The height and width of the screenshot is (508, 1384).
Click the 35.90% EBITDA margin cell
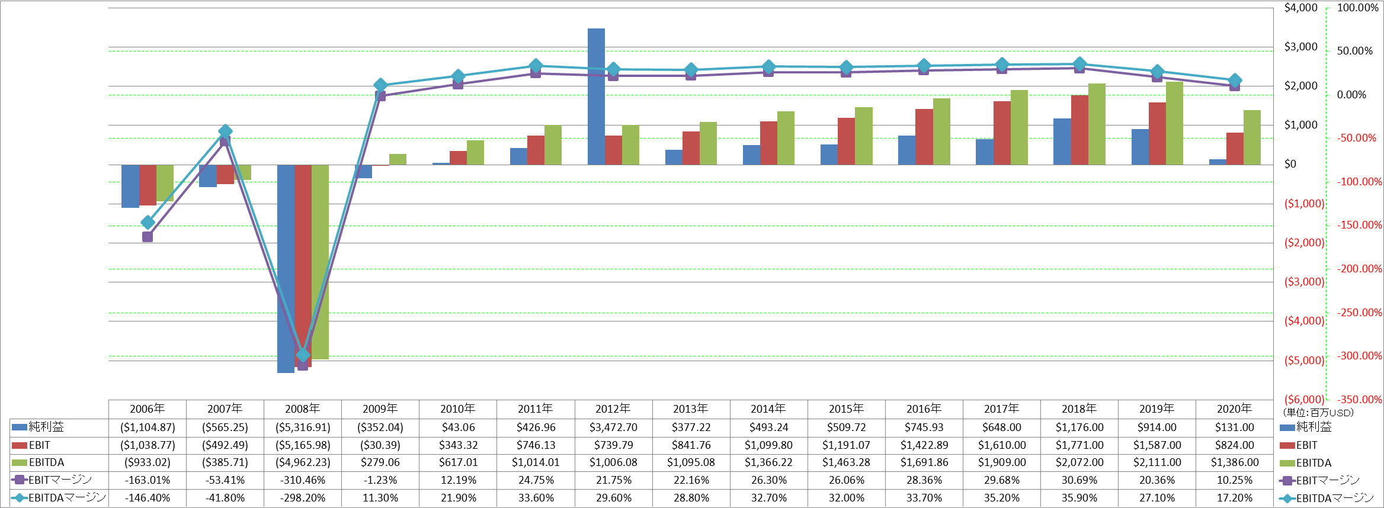1079,498
